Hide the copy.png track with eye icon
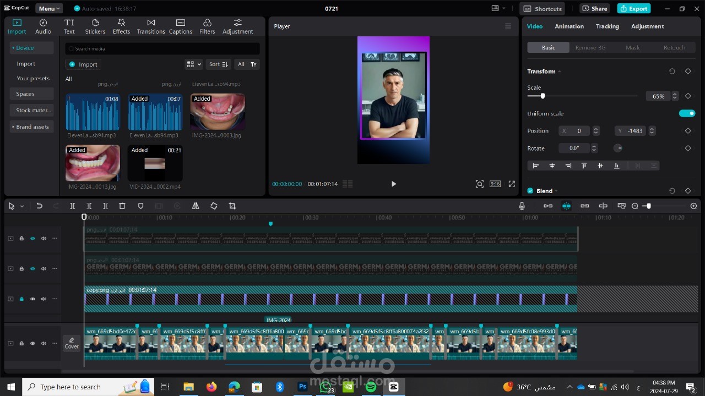Image resolution: width=705 pixels, height=396 pixels. [x=32, y=299]
